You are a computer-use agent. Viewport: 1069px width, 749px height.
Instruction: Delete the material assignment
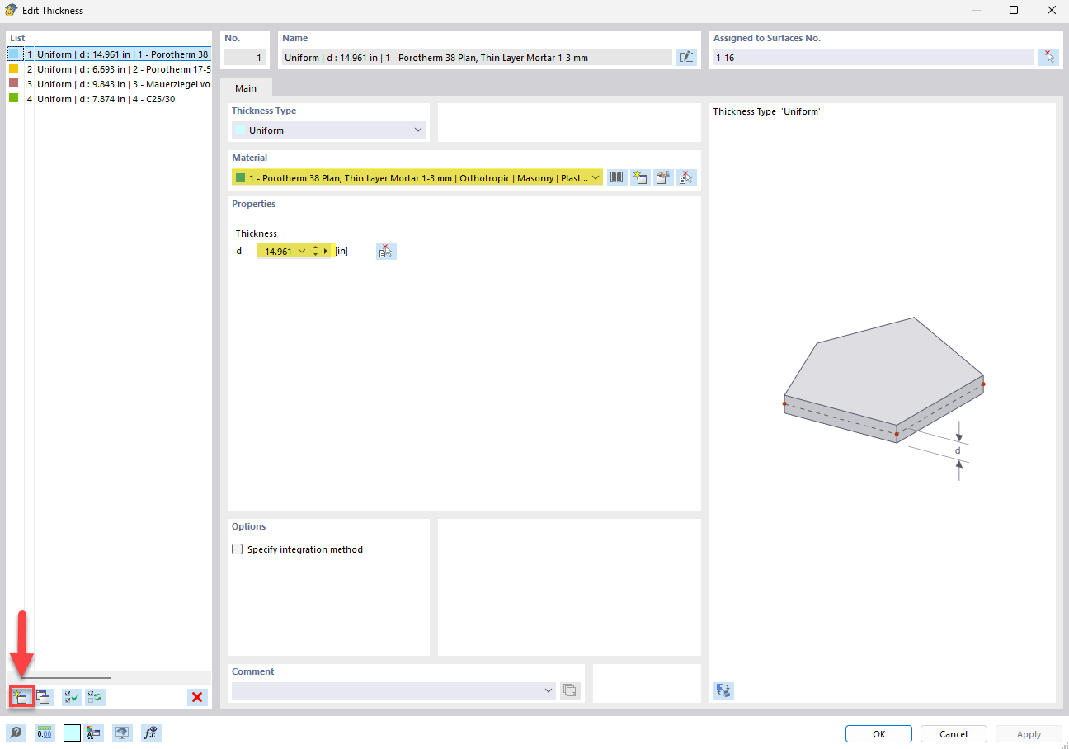[x=685, y=177]
